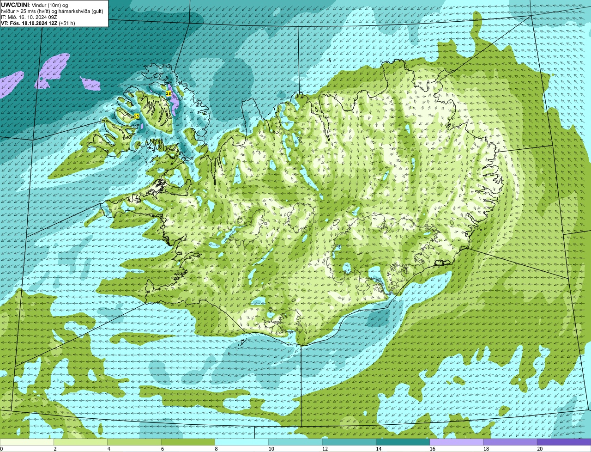The width and height of the screenshot is (591, 452).
Task: Click the legend value "20"
Action: click(x=540, y=449)
